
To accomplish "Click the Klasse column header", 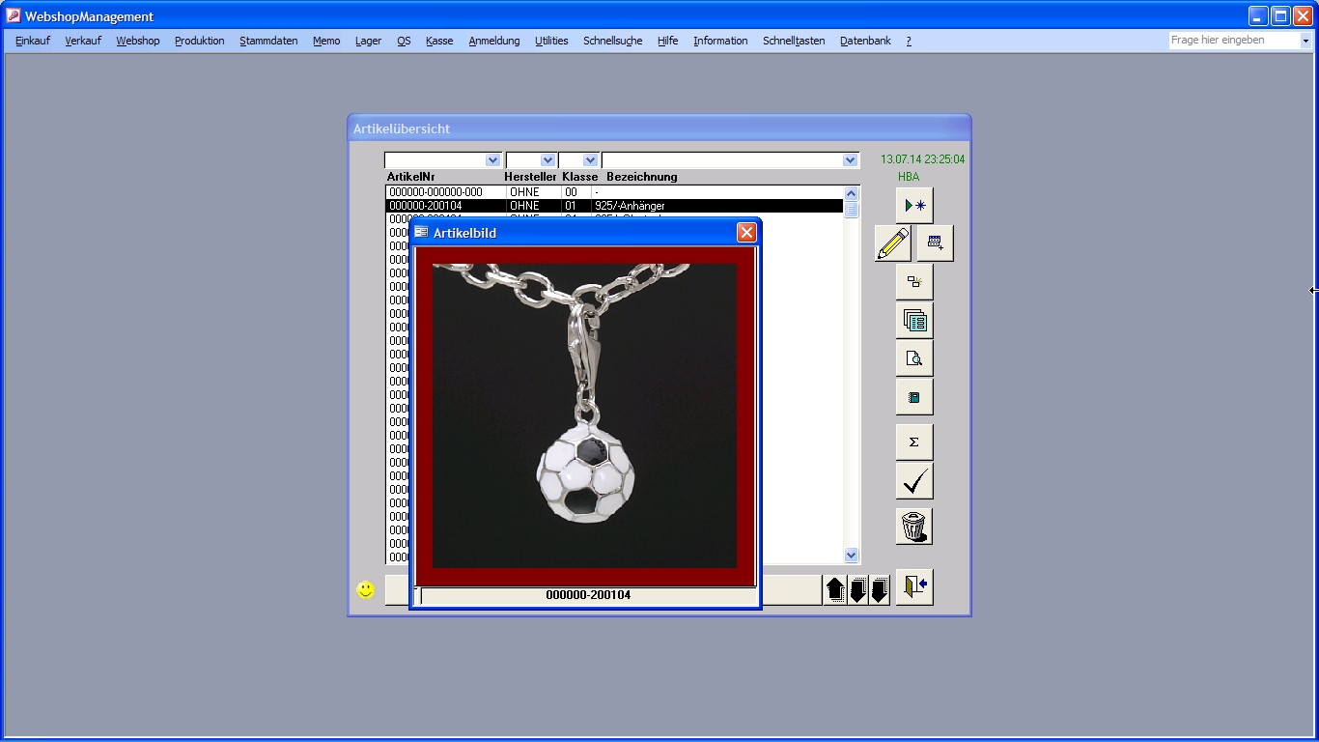I will [580, 177].
